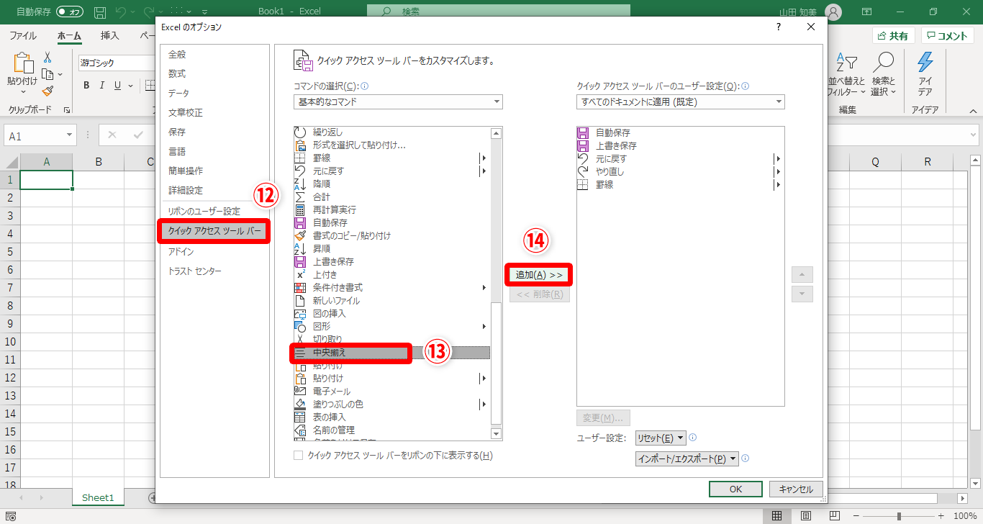Click the 游ゴシック font name box

[x=115, y=63]
